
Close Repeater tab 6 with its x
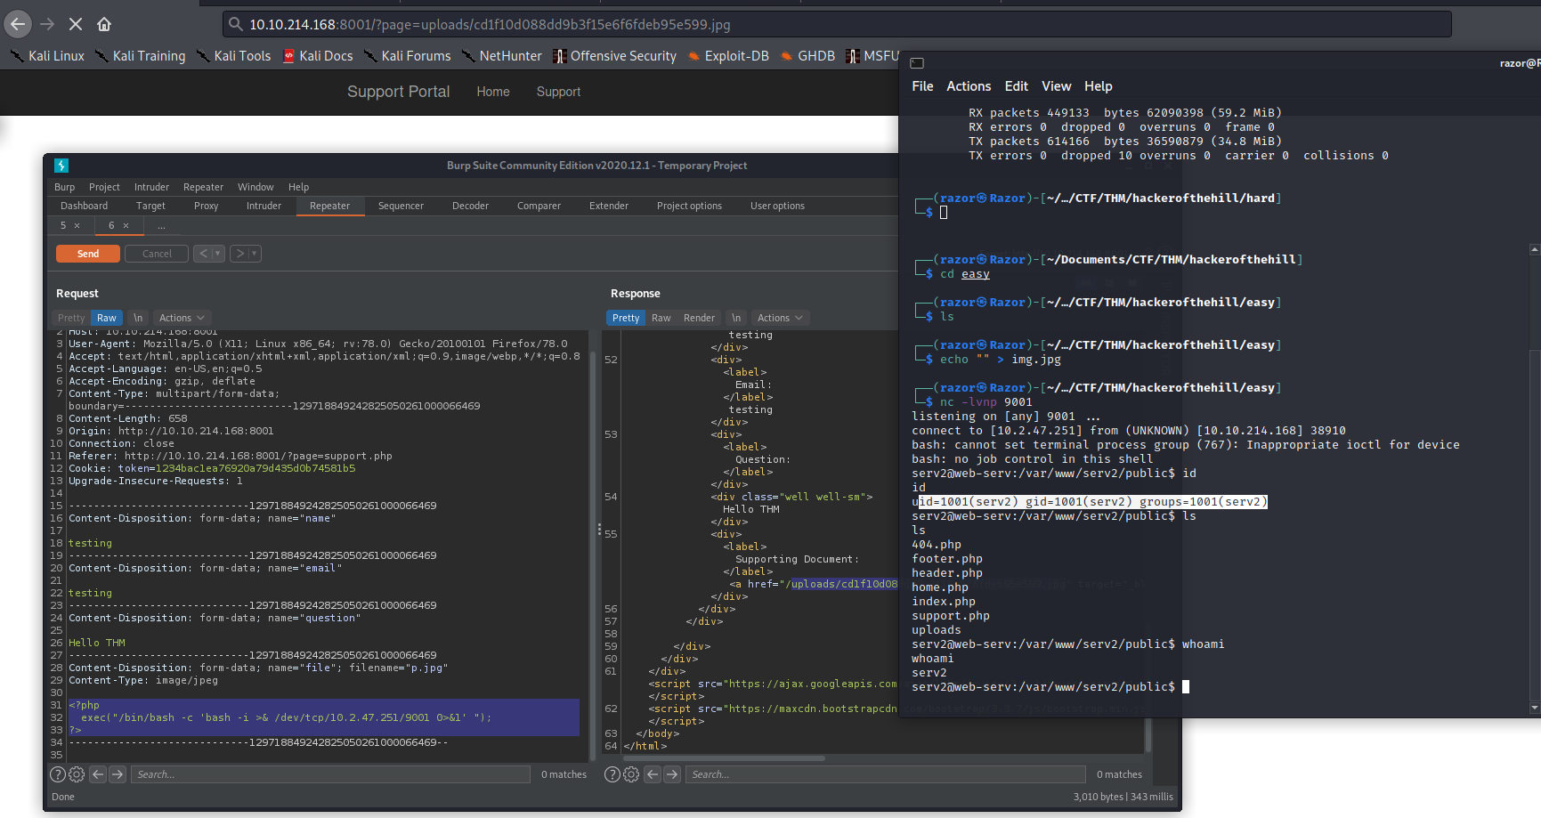coord(126,226)
